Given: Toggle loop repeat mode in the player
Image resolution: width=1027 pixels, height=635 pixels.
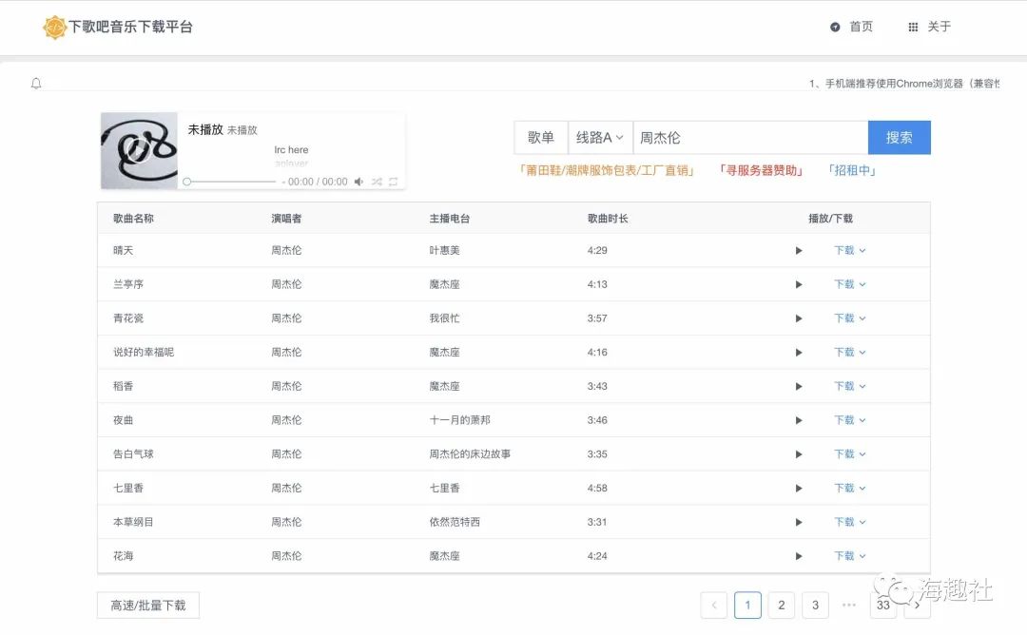Looking at the screenshot, I should 393,182.
